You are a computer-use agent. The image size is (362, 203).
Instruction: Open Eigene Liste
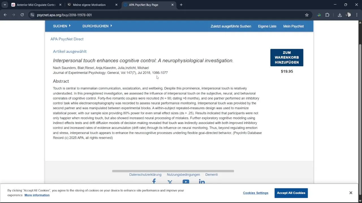click(267, 26)
